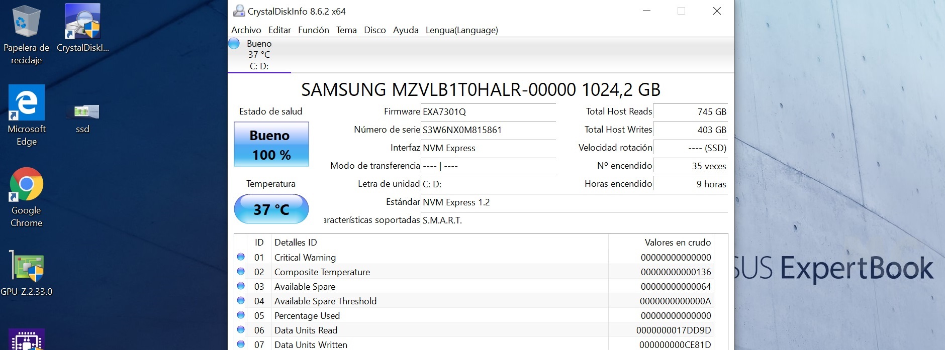This screenshot has width=945, height=350.
Task: Select the C: D: disk tab
Action: click(259, 55)
